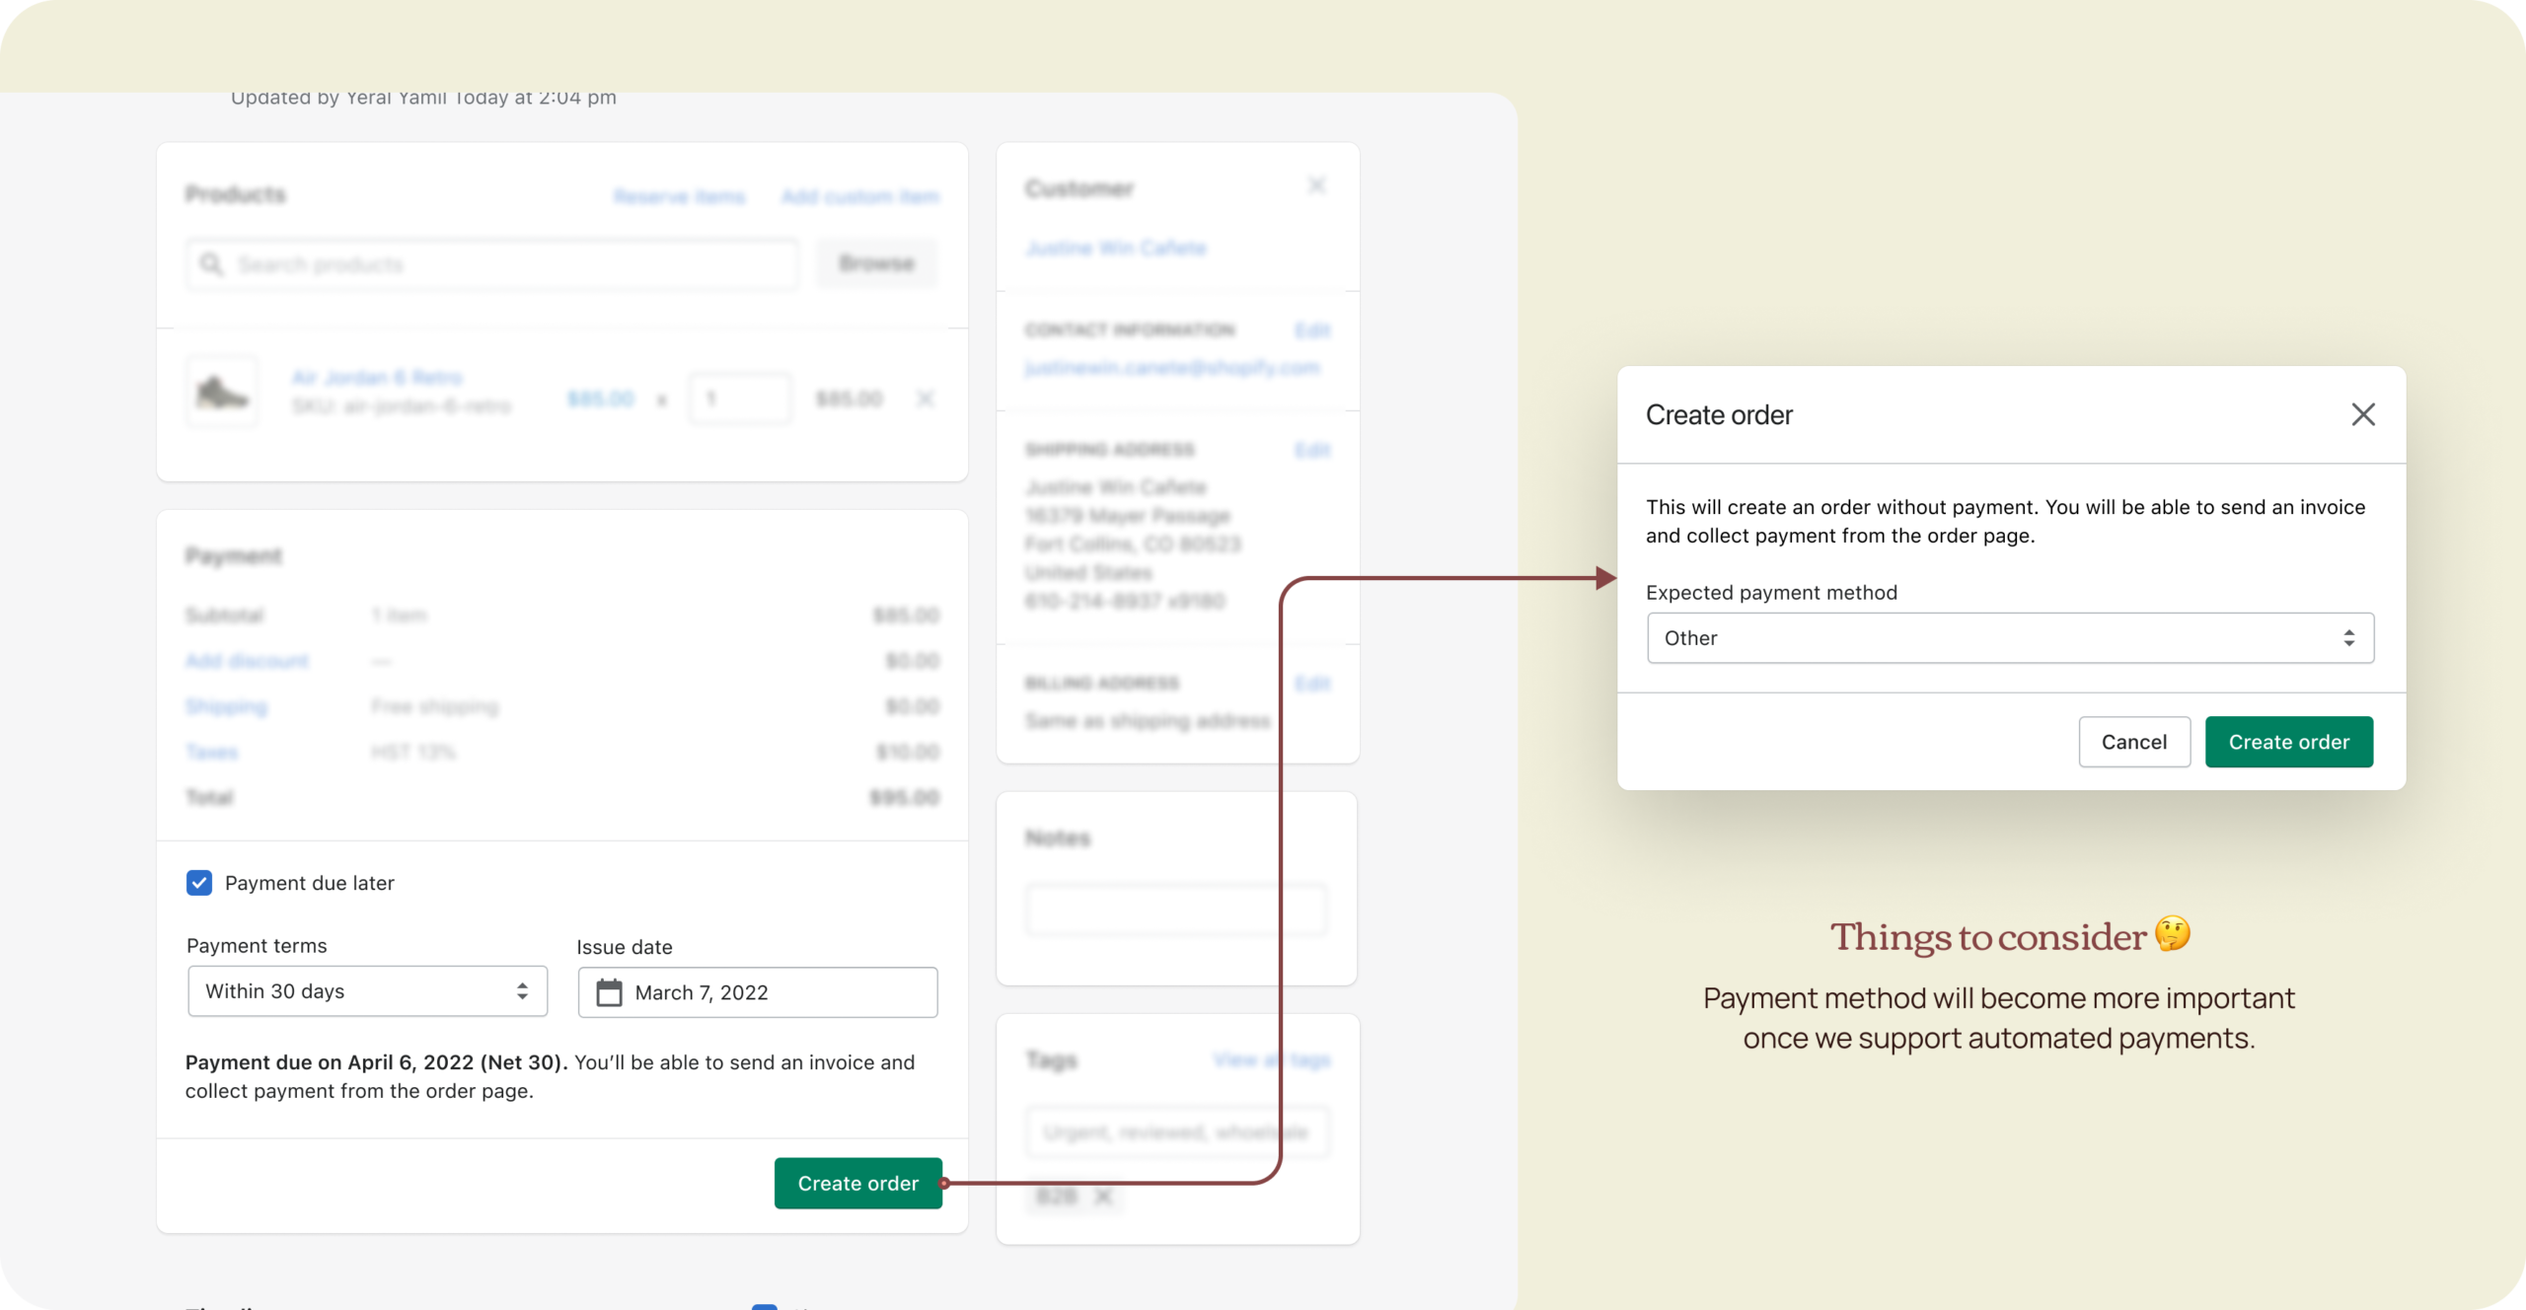Remove the B2B tag with its X icon
Viewport: 2526px width, 1310px height.
point(1103,1197)
